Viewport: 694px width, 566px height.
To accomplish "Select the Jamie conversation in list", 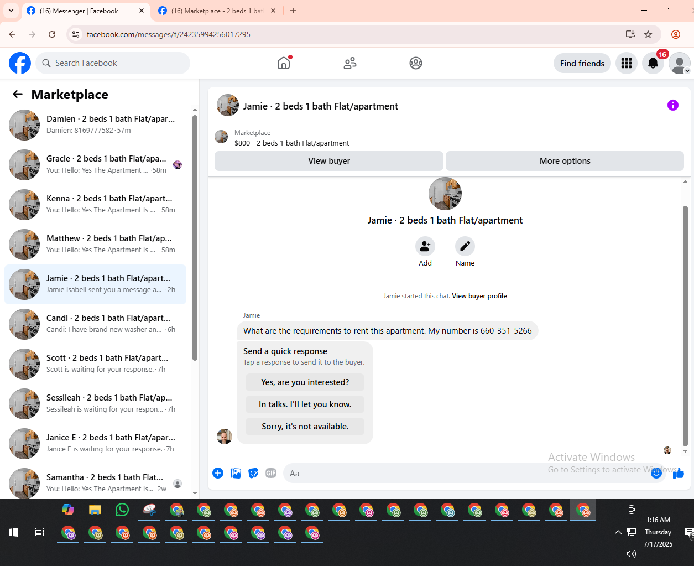I will (95, 284).
